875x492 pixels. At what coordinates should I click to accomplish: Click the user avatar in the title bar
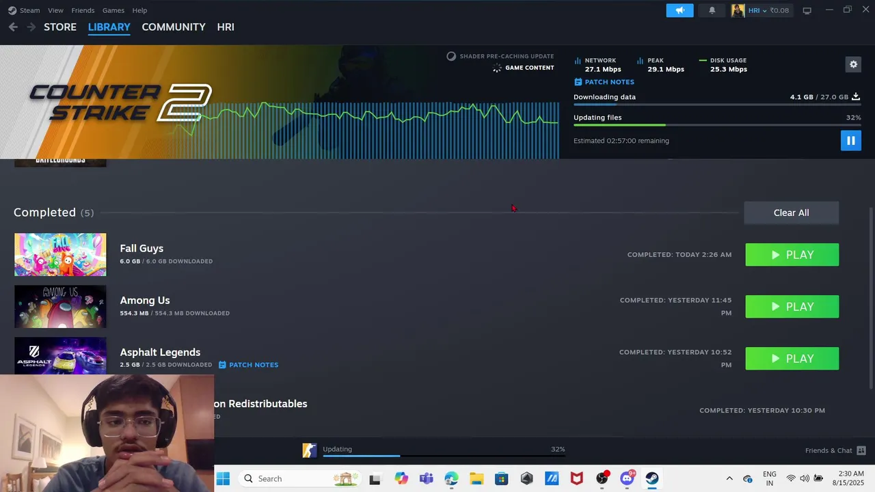pos(738,10)
